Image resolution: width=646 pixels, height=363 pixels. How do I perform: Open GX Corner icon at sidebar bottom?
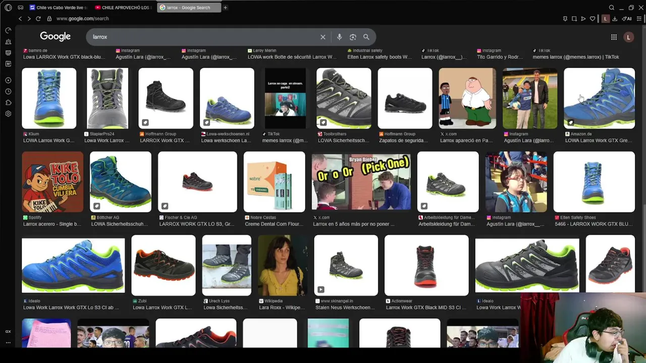tap(8, 331)
